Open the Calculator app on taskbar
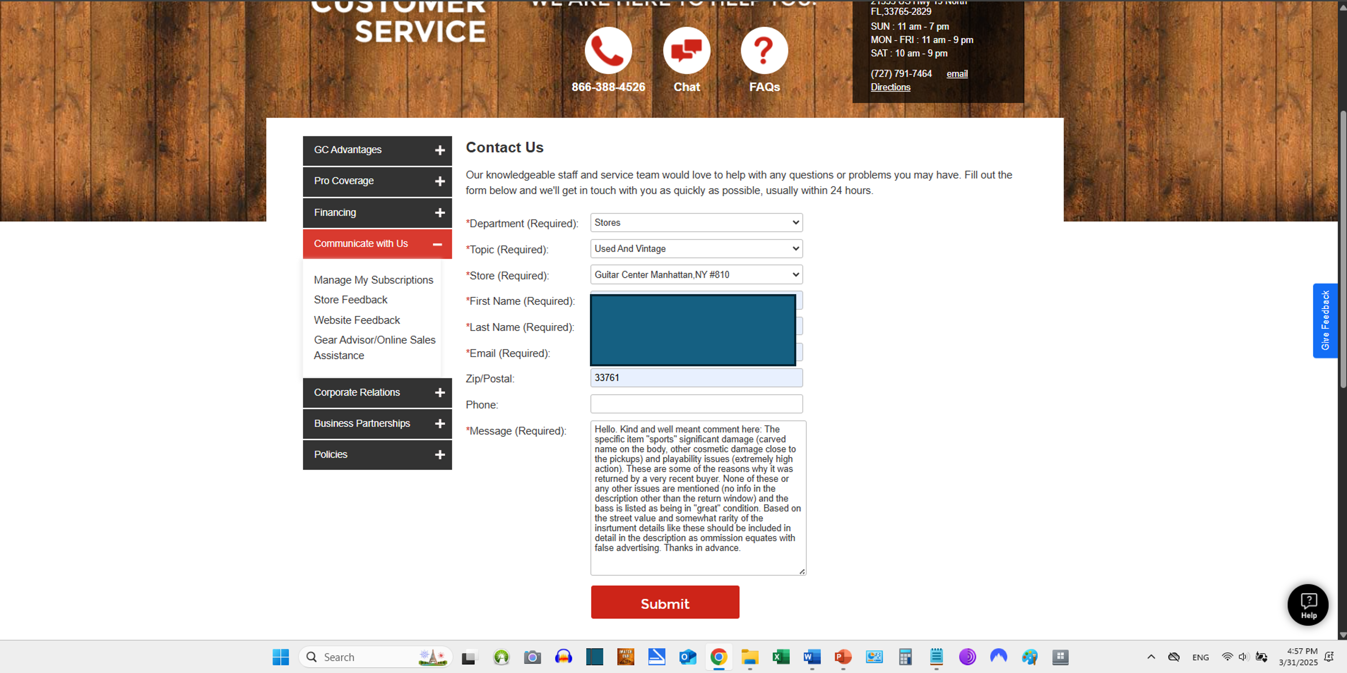The height and width of the screenshot is (673, 1347). (905, 657)
